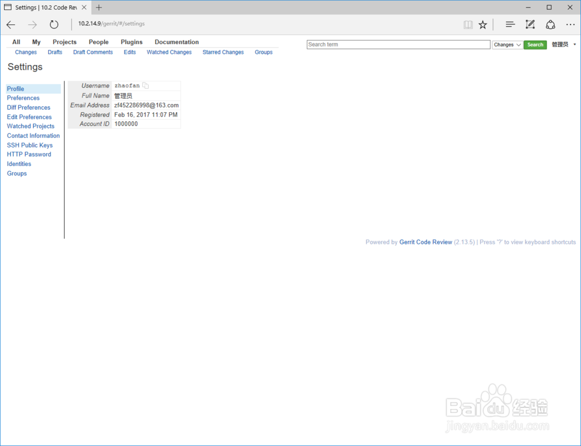Open the Starred Changes link
This screenshot has height=446, width=581.
point(223,52)
